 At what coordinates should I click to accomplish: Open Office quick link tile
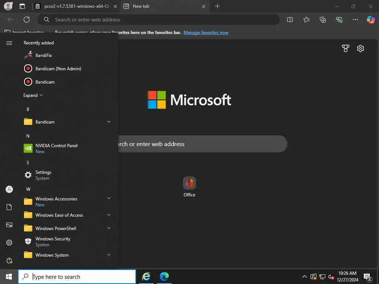coord(189,187)
